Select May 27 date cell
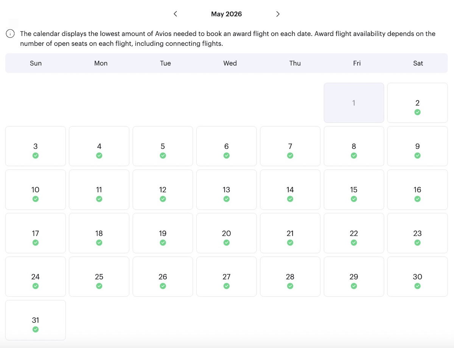454x348 pixels. [x=226, y=277]
